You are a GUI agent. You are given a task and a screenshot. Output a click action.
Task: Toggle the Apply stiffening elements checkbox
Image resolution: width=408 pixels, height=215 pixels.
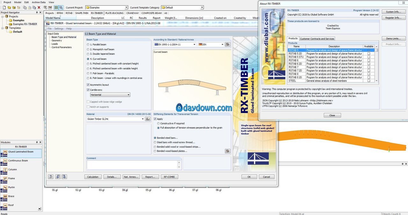[155, 119]
